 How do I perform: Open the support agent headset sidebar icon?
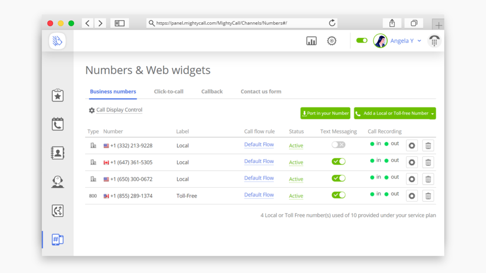point(57,182)
